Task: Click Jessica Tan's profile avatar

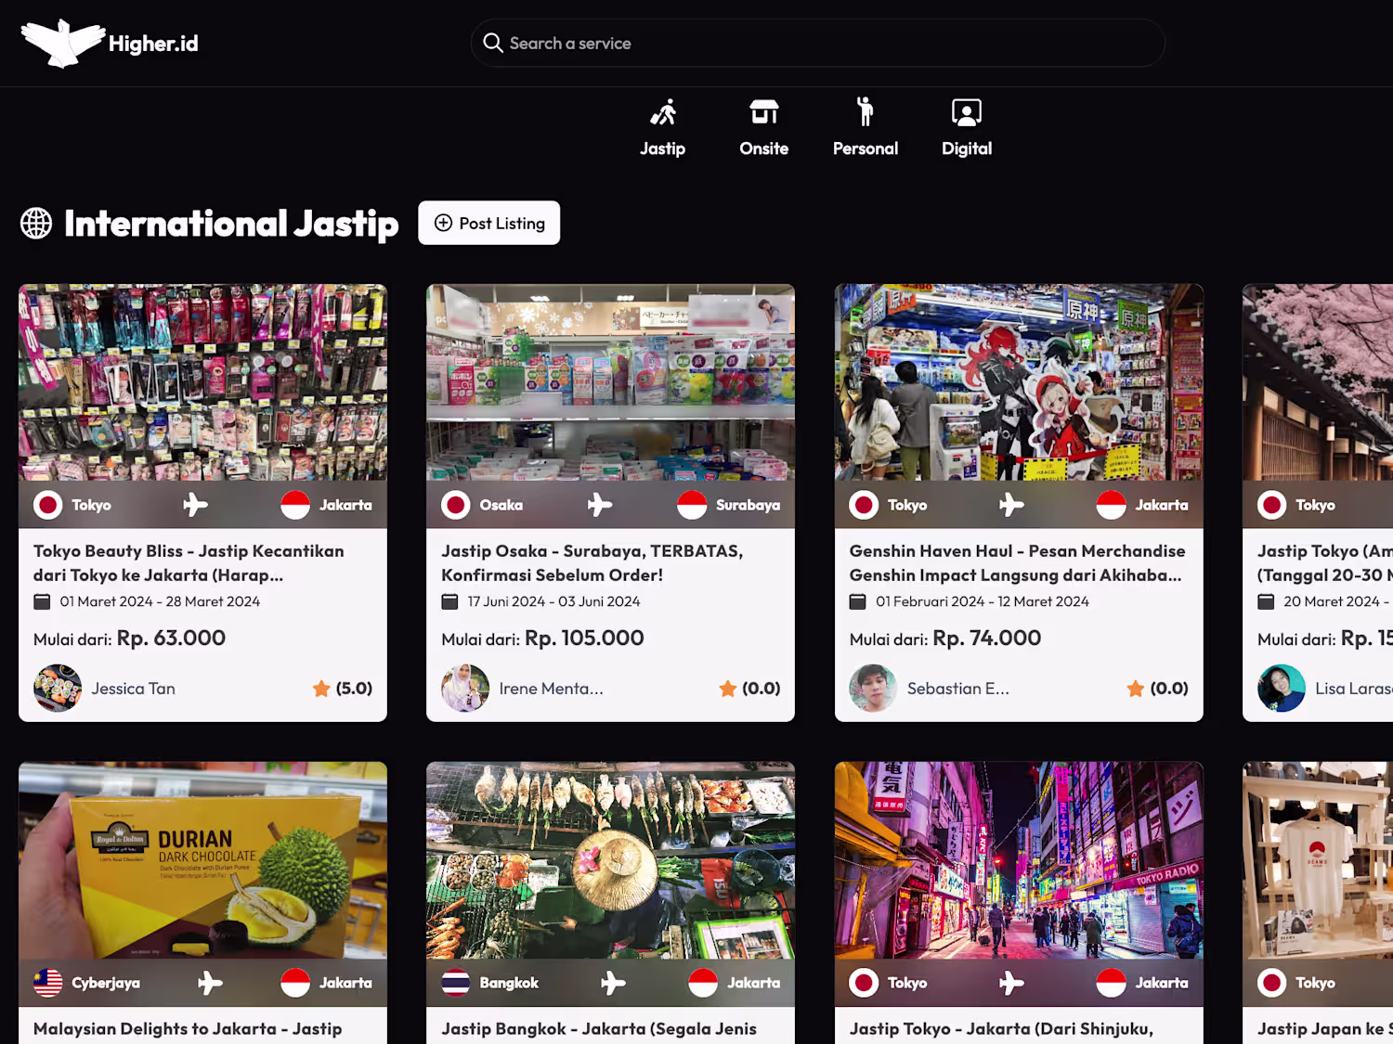Action: [58, 689]
